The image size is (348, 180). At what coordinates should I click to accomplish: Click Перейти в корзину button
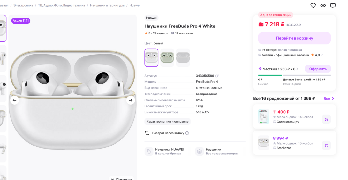coord(294,38)
